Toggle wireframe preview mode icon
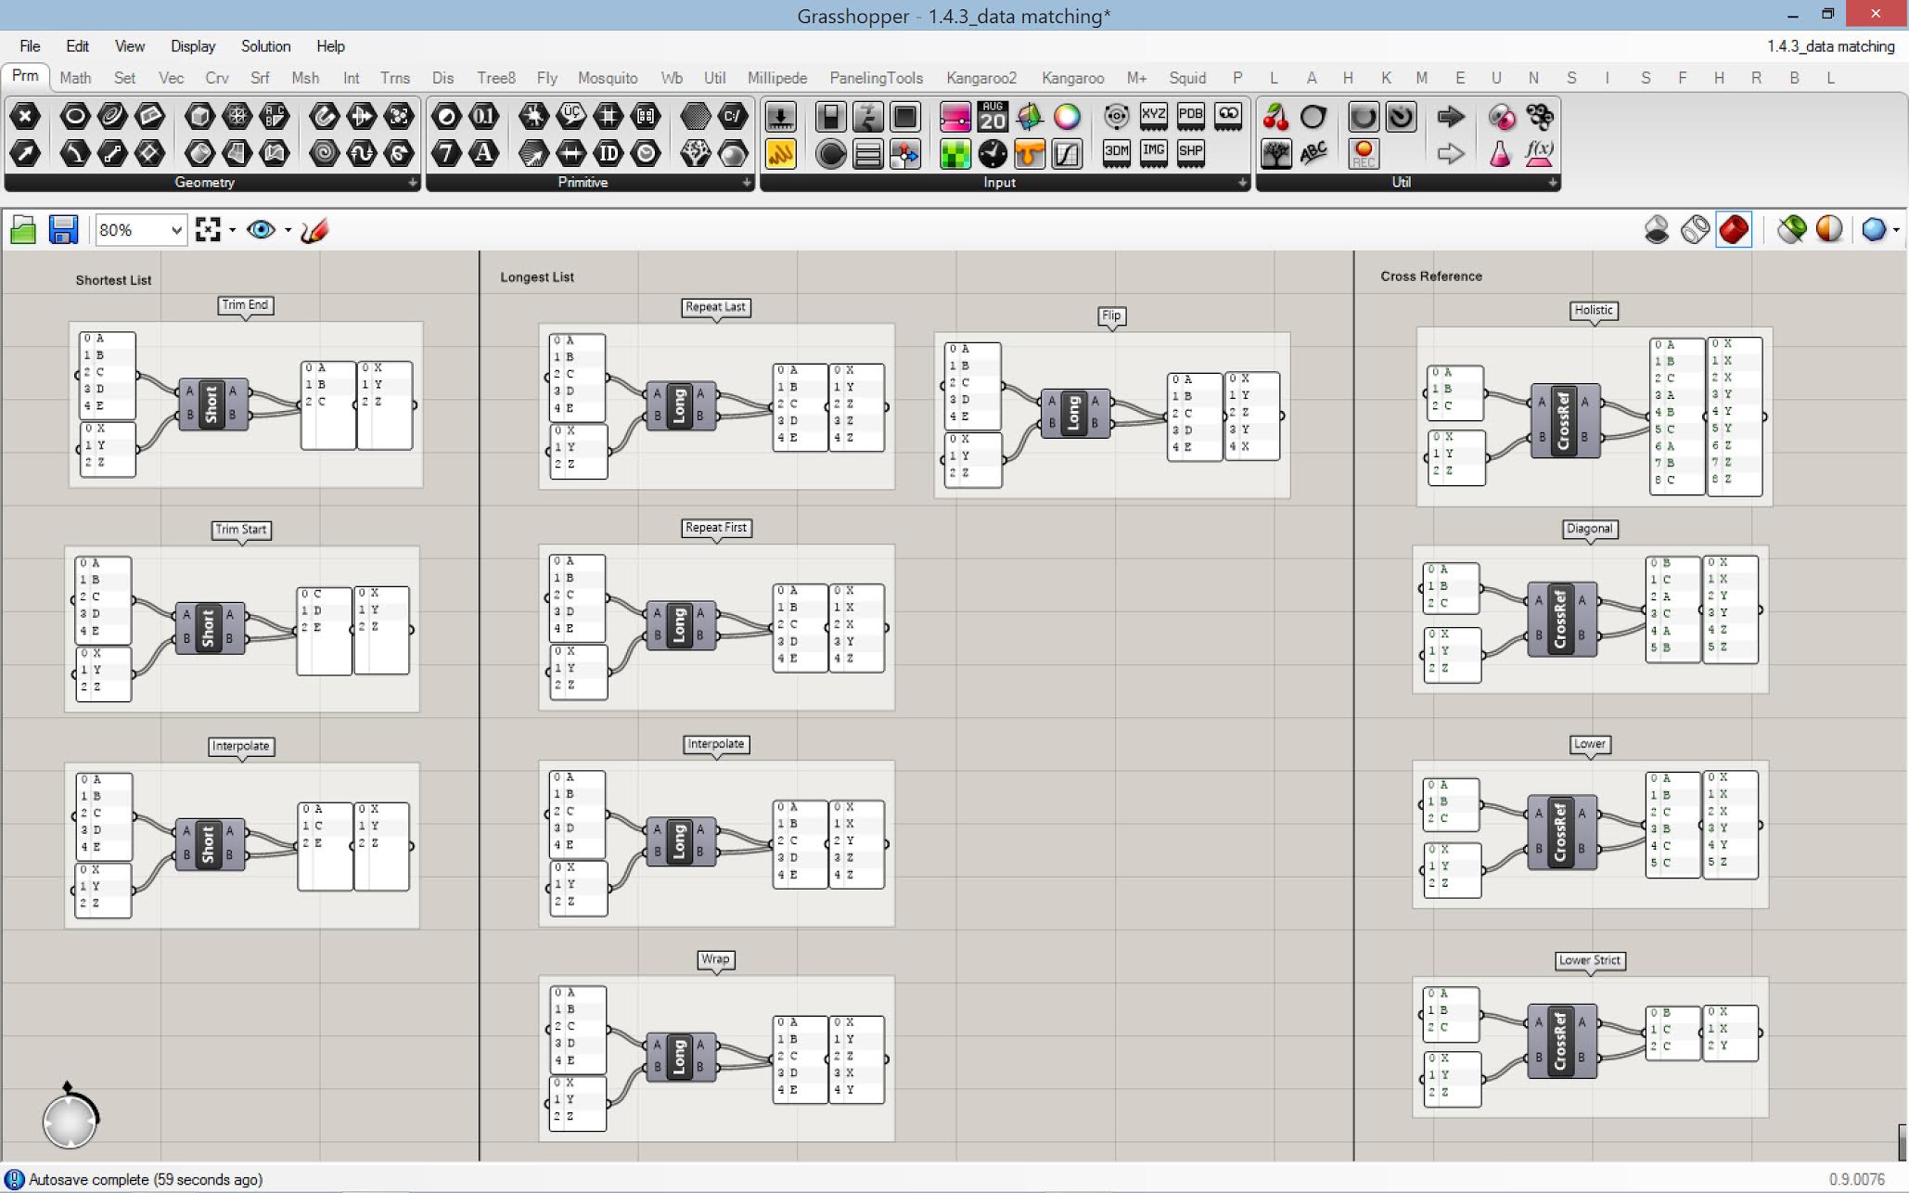 click(x=1695, y=230)
